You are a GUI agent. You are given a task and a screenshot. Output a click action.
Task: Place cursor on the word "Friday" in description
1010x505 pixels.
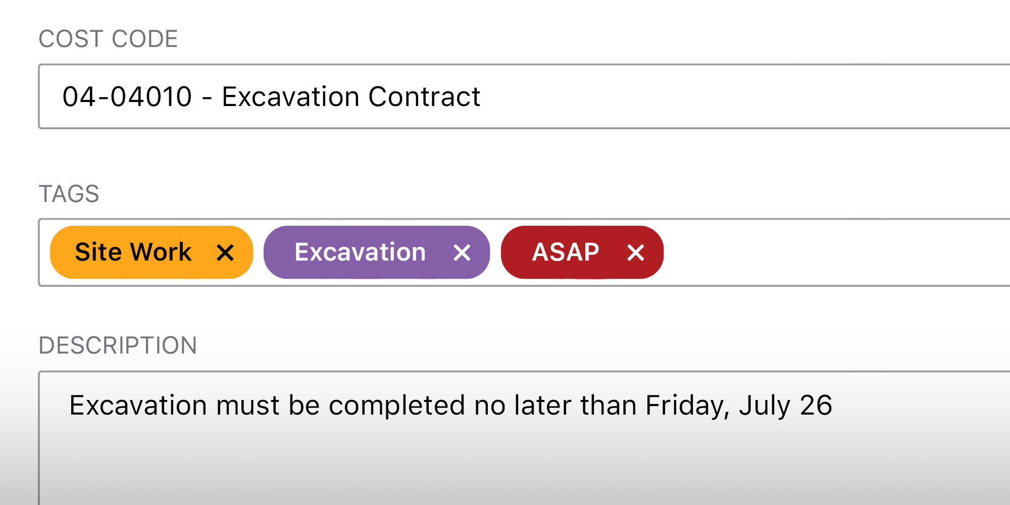click(x=687, y=406)
